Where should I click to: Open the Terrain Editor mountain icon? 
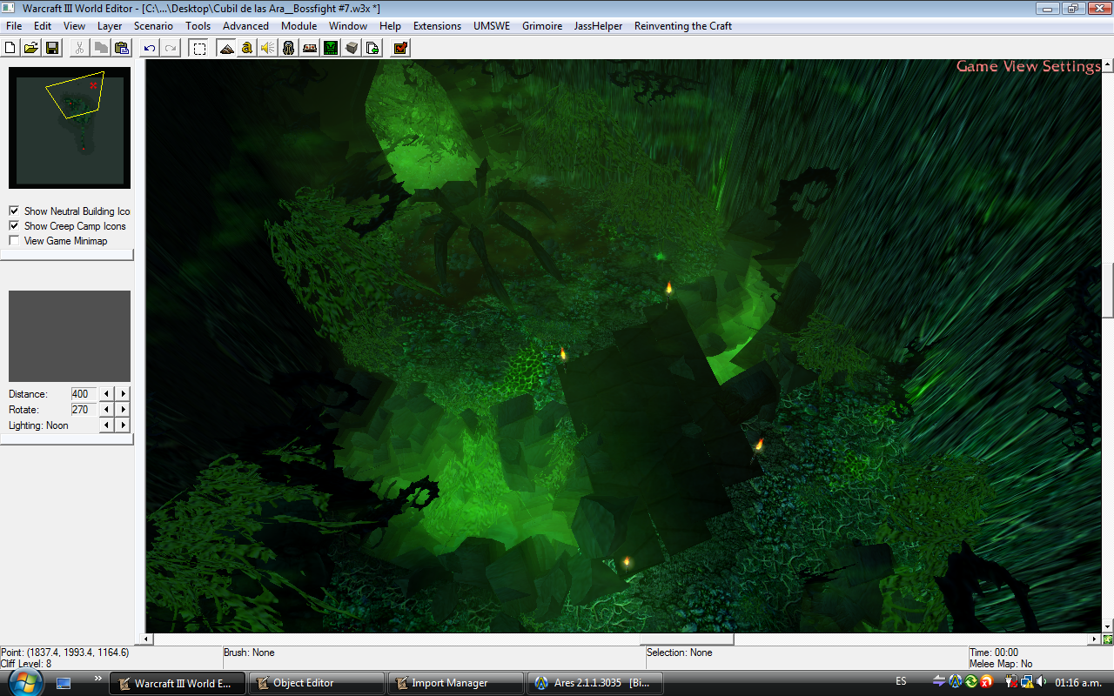point(226,48)
